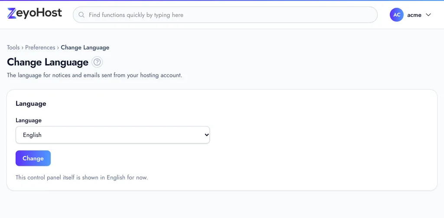The height and width of the screenshot is (218, 444).
Task: Click the Change Language breadcrumb text
Action: click(x=85, y=47)
